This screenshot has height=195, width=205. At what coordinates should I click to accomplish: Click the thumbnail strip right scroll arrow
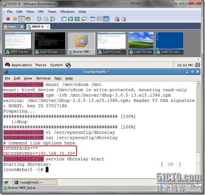click(199, 59)
